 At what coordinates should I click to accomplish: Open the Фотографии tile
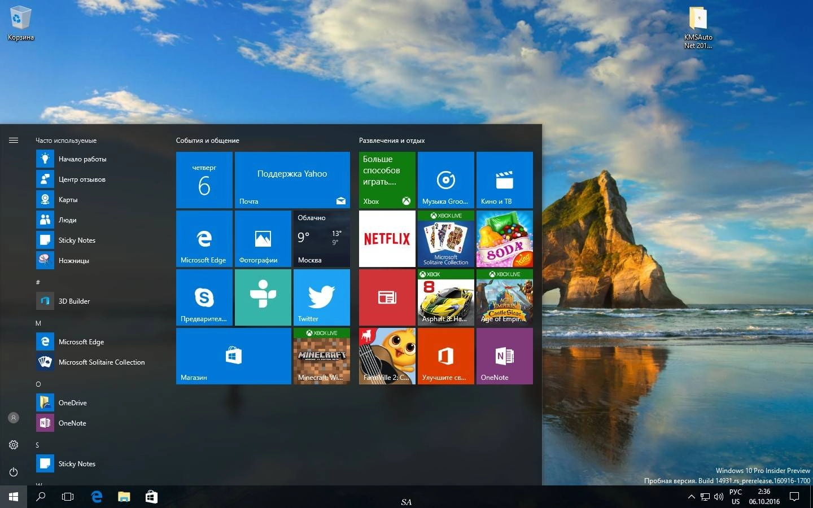(263, 239)
